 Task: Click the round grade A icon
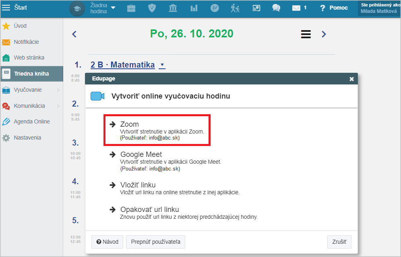pos(215,8)
